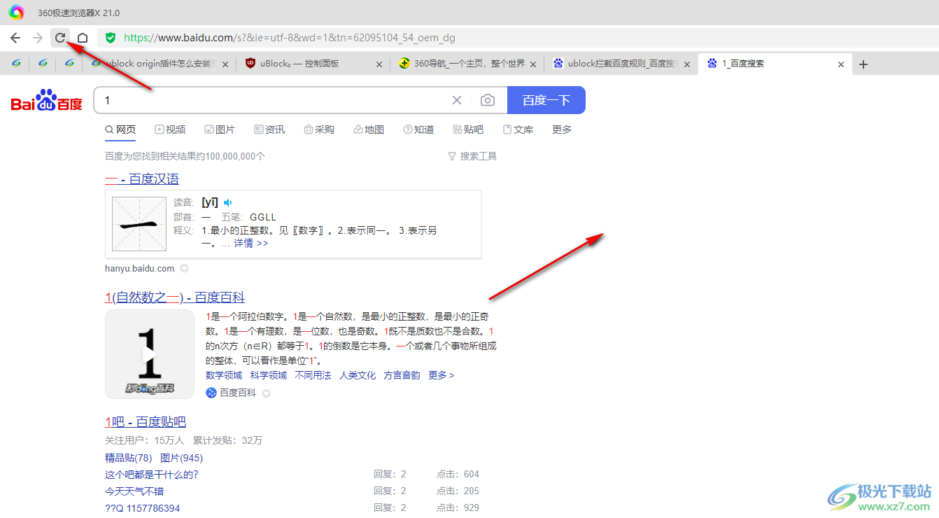Viewport: 939px width, 518px height.
Task: Click the hanyu.baidu.com source text
Action: [140, 268]
